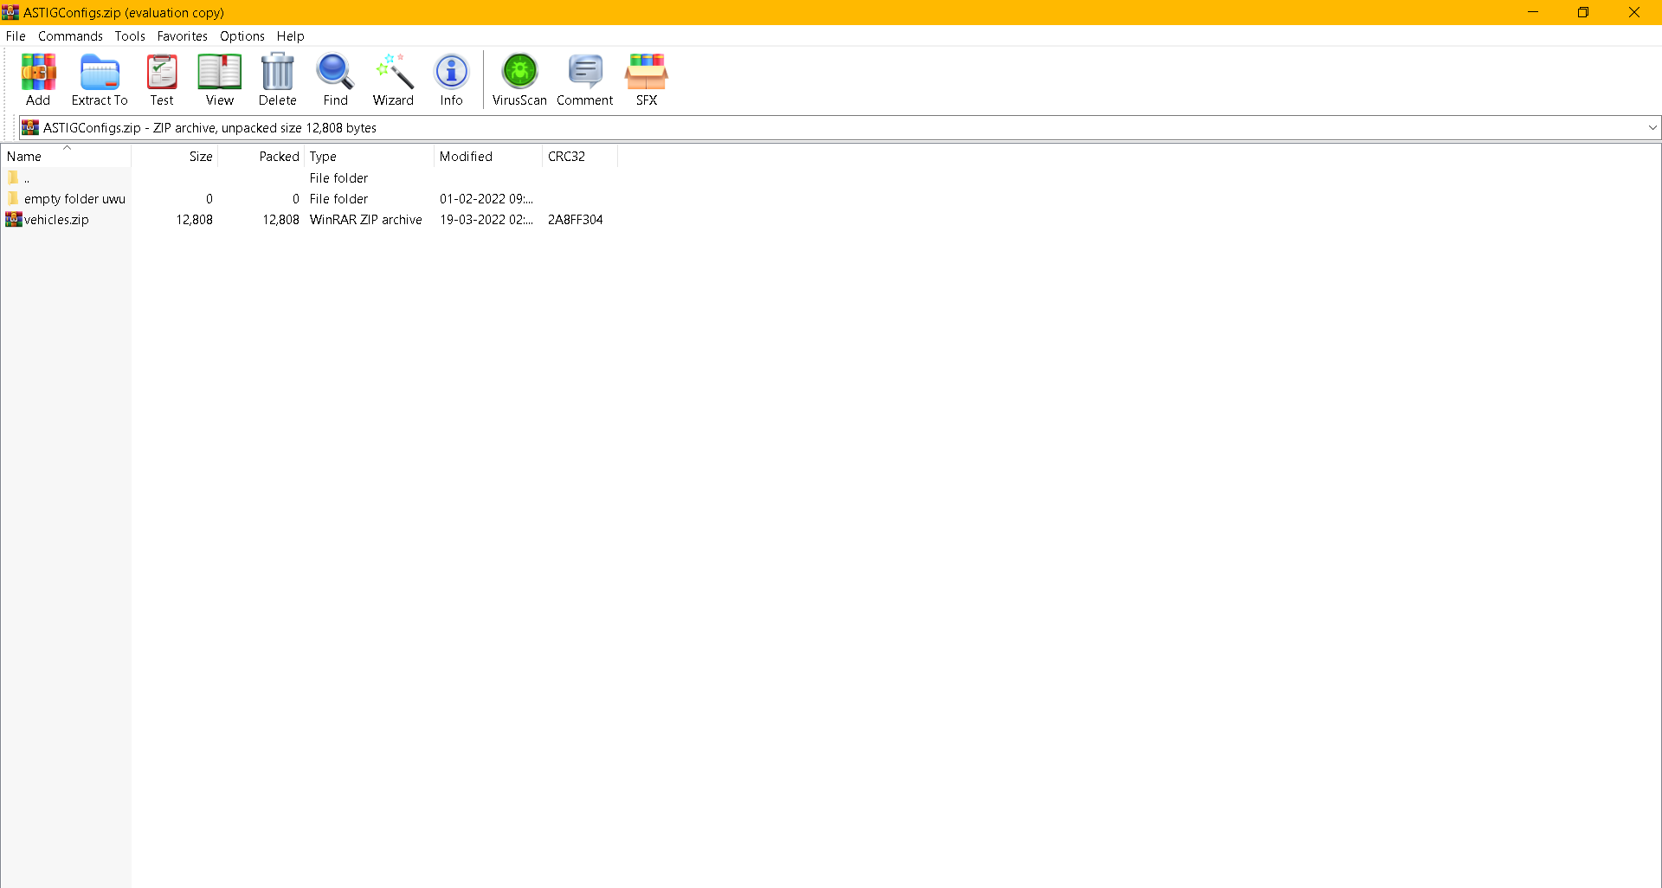Click the CRC32 value 2A8FF304
This screenshot has width=1662, height=888.
point(576,219)
